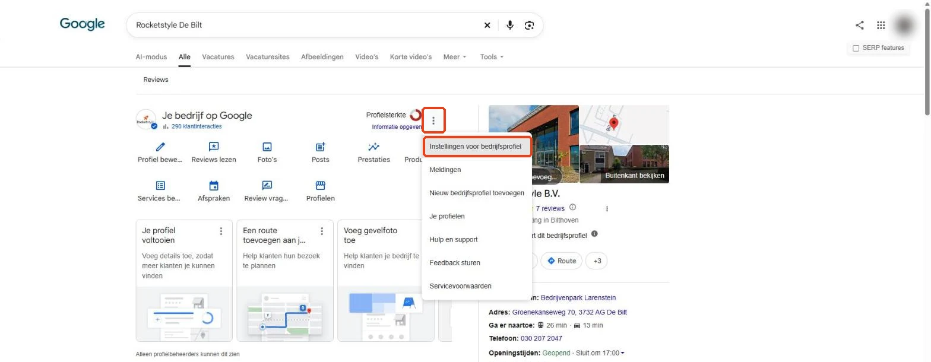
Task: Open Google Lens image search icon
Action: coord(530,25)
